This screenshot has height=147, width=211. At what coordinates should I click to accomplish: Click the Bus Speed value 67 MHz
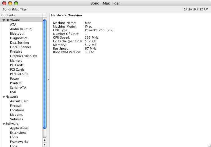pyautogui.click(x=91, y=48)
